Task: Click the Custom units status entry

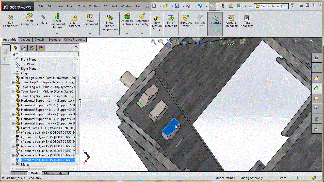Action: [x=281, y=178]
